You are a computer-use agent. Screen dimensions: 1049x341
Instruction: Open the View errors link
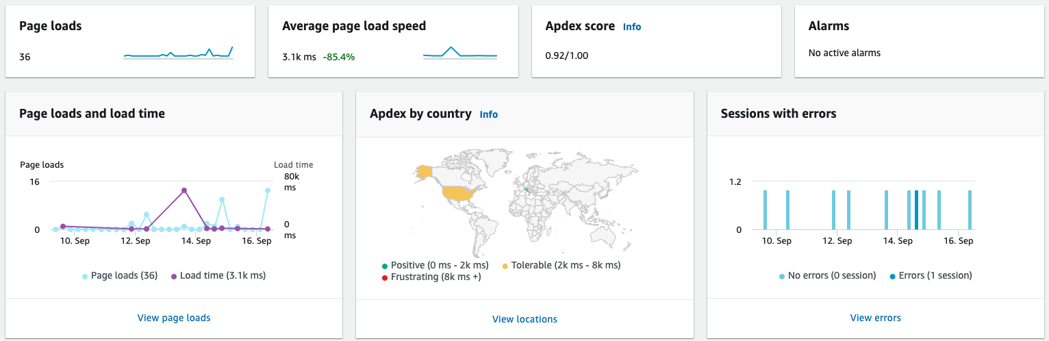[x=875, y=318]
